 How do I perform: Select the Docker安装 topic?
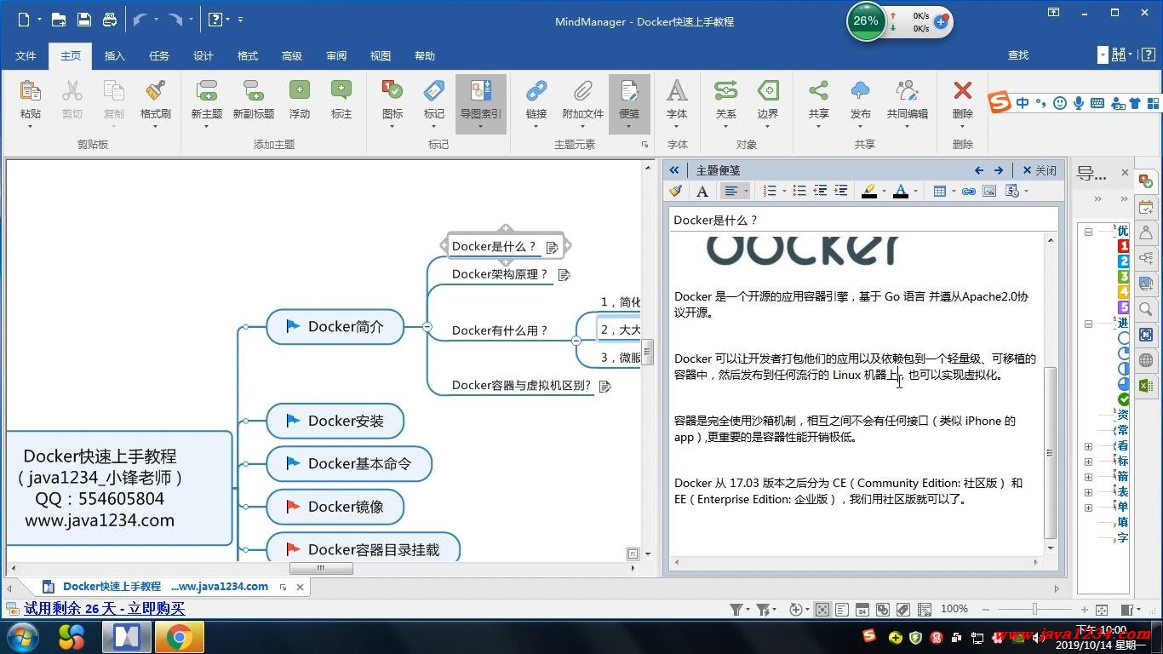click(x=335, y=421)
